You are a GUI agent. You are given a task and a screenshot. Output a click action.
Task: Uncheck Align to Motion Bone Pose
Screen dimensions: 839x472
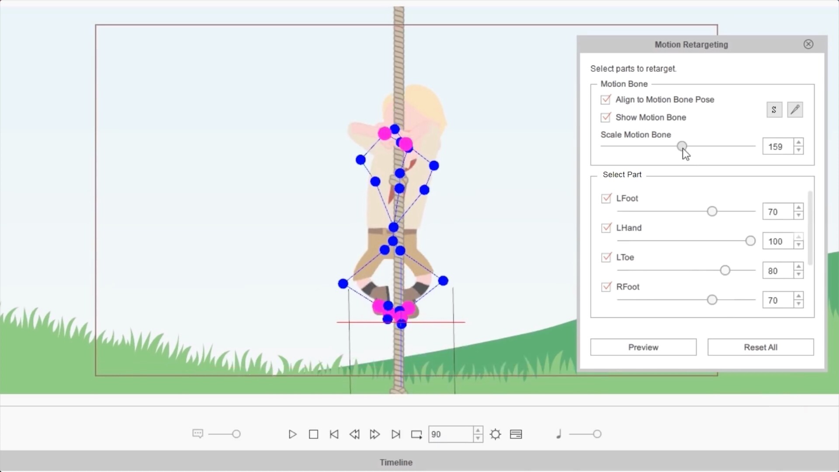point(606,100)
